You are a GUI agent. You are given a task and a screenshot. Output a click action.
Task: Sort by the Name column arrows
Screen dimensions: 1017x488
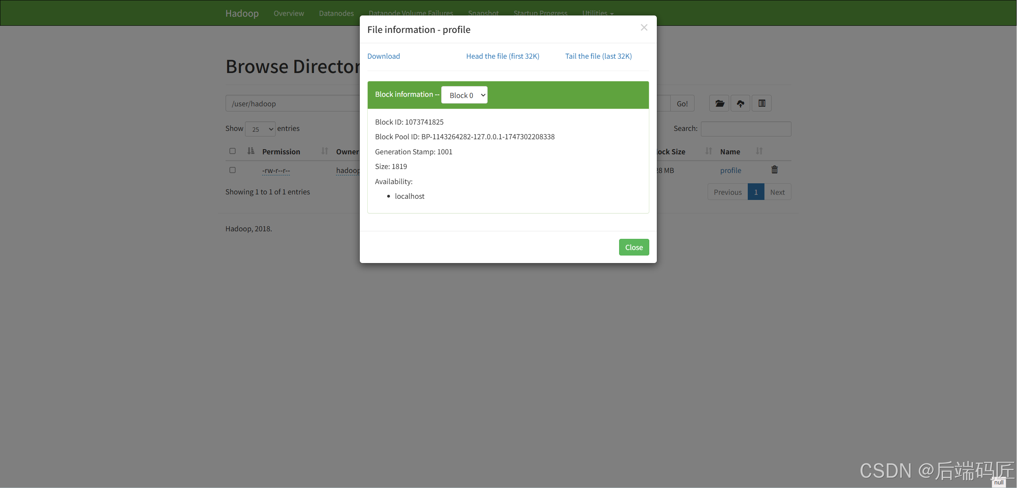[x=759, y=151]
